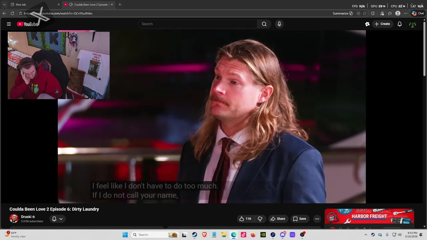Click the sparkle icon beside Create

(367, 24)
